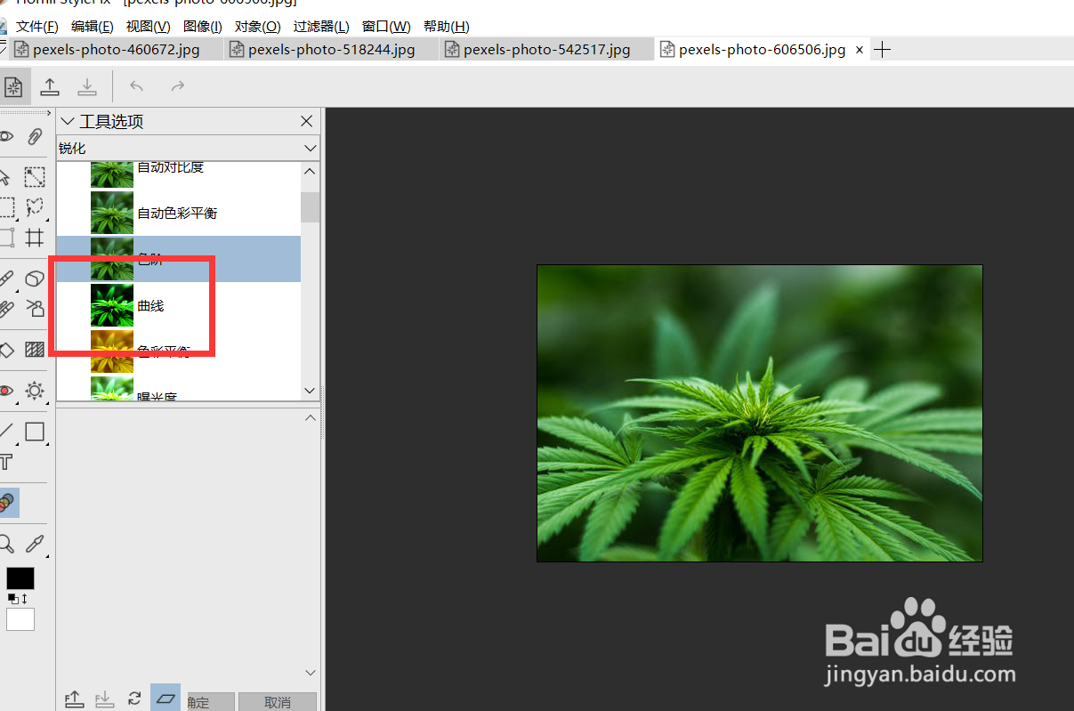Open the 过滤器(L) menu
The height and width of the screenshot is (711, 1074).
(321, 27)
